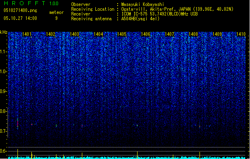Image resolution: width=250 pixels, height=159 pixels.
Task: Click the observer name Masayuki Kobayashi
Action: click(x=143, y=4)
